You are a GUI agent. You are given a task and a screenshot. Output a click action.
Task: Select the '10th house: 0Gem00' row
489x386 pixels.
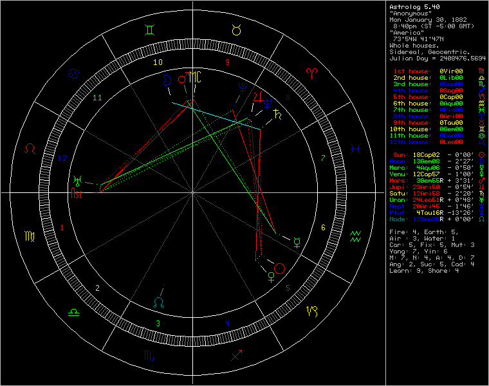(437, 129)
